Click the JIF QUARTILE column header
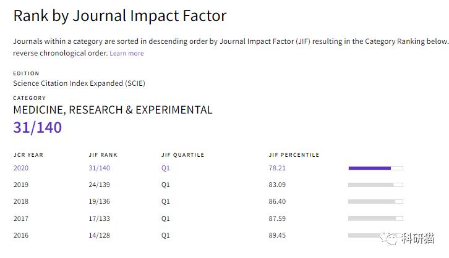The width and height of the screenshot is (449, 258). (x=182, y=155)
